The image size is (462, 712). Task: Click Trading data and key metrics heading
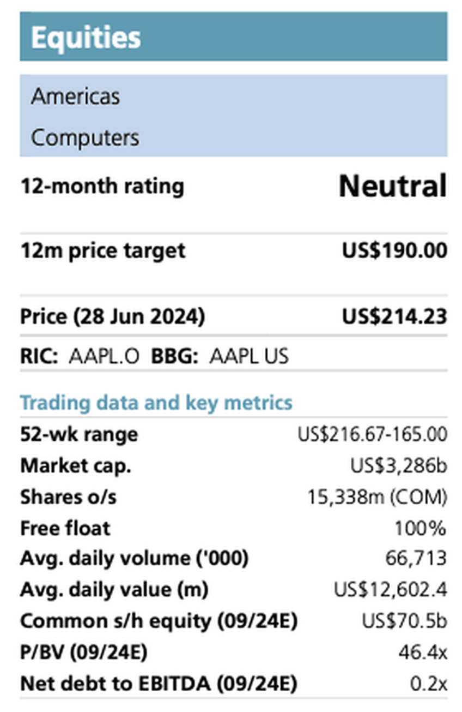point(156,403)
